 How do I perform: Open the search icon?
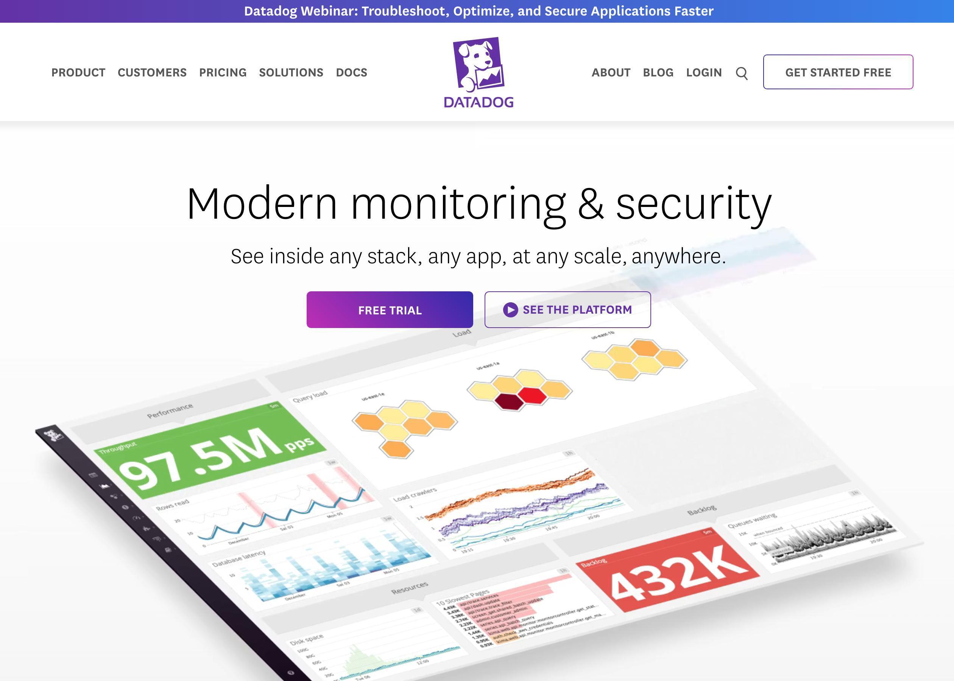tap(741, 72)
